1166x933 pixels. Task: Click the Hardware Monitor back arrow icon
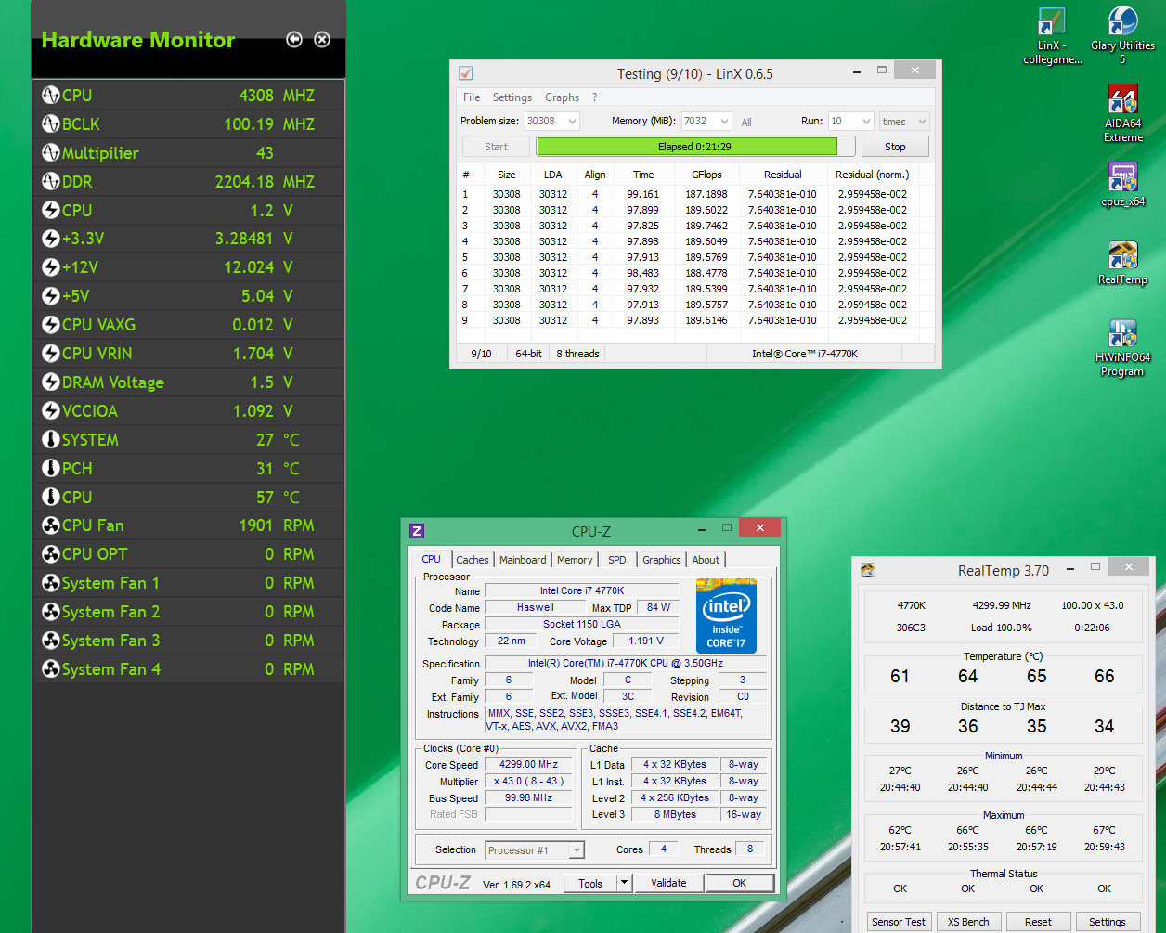294,39
